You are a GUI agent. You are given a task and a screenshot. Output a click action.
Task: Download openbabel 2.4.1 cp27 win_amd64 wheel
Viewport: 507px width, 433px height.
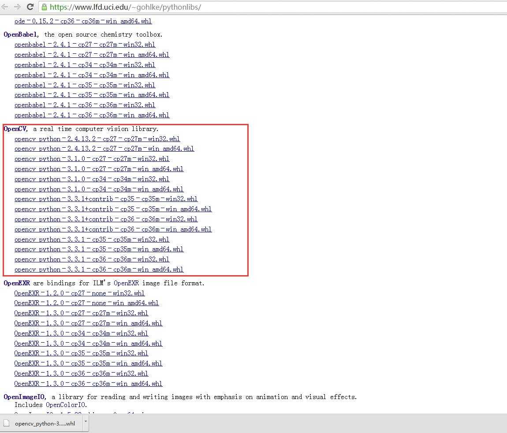click(x=92, y=55)
